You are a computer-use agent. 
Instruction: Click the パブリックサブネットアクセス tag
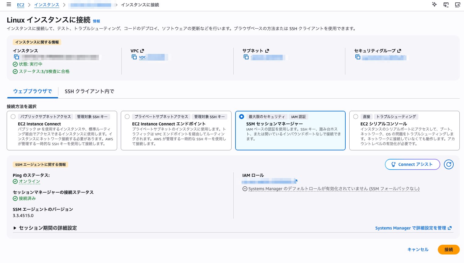[46, 117]
